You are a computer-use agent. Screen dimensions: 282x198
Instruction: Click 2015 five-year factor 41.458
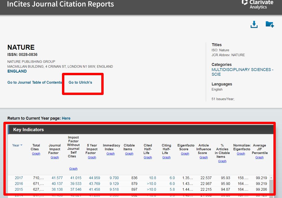tap(95, 189)
